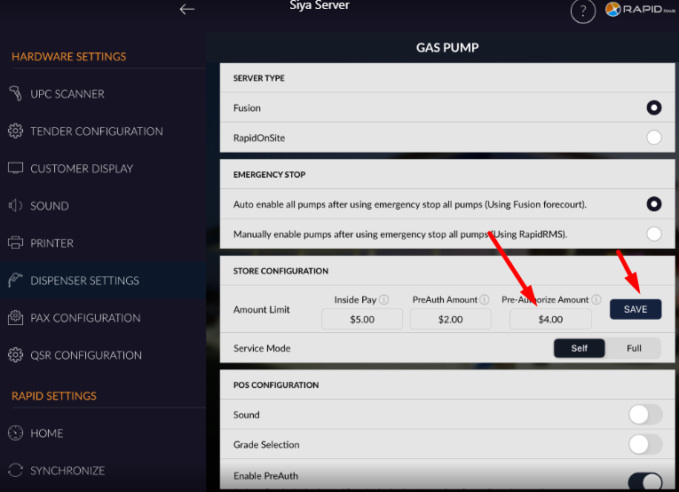
Task: Click the Synchronize icon in sidebar
Action: click(x=15, y=471)
